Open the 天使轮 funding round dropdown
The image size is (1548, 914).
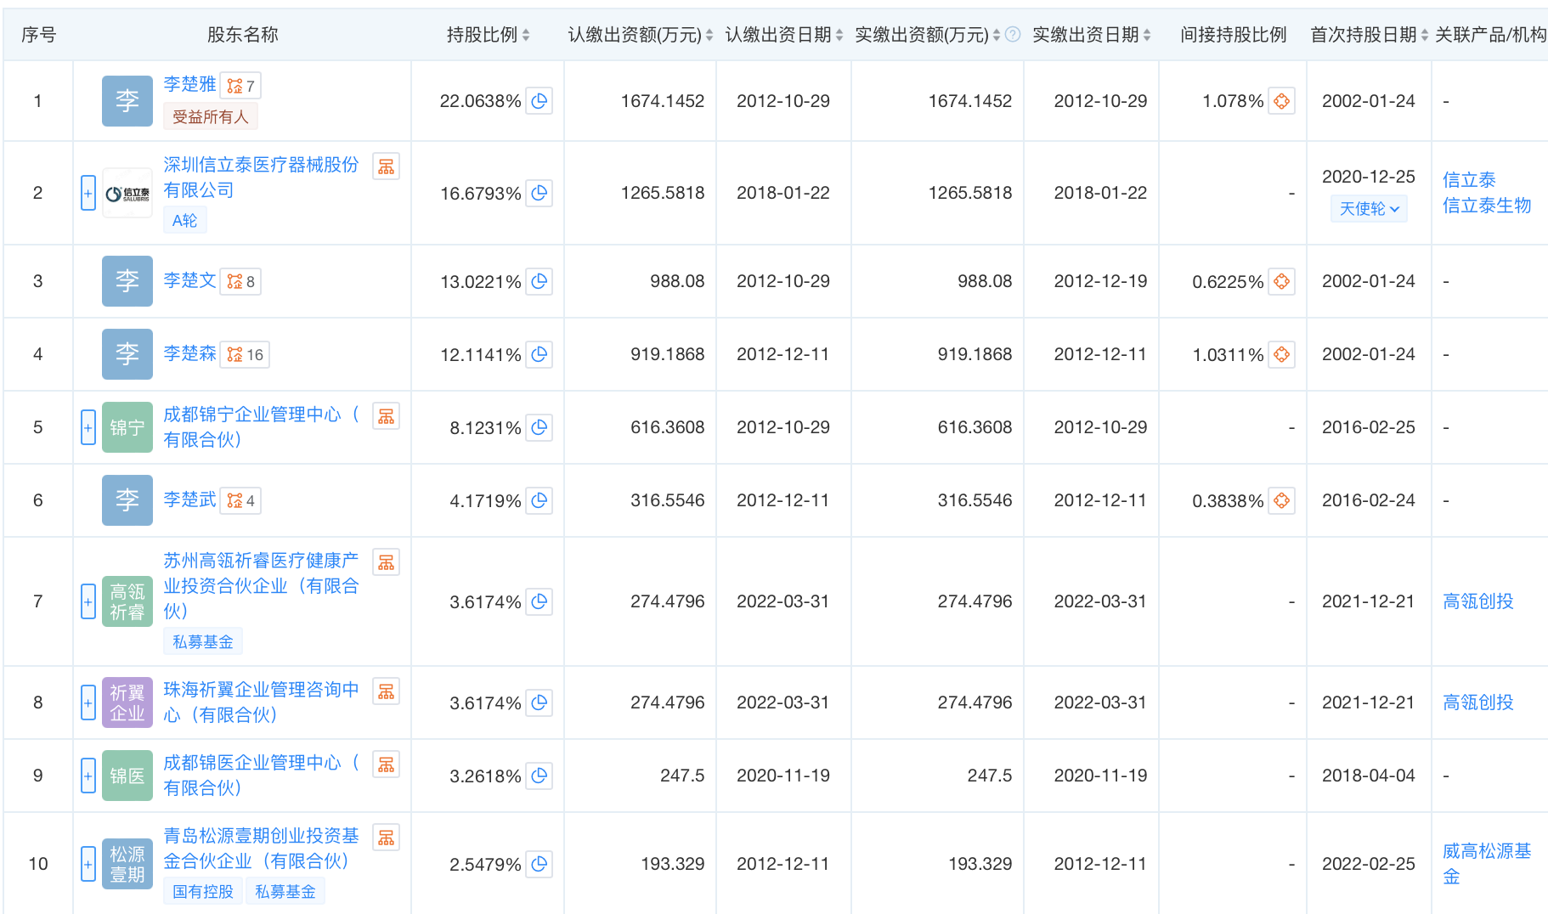[1369, 208]
